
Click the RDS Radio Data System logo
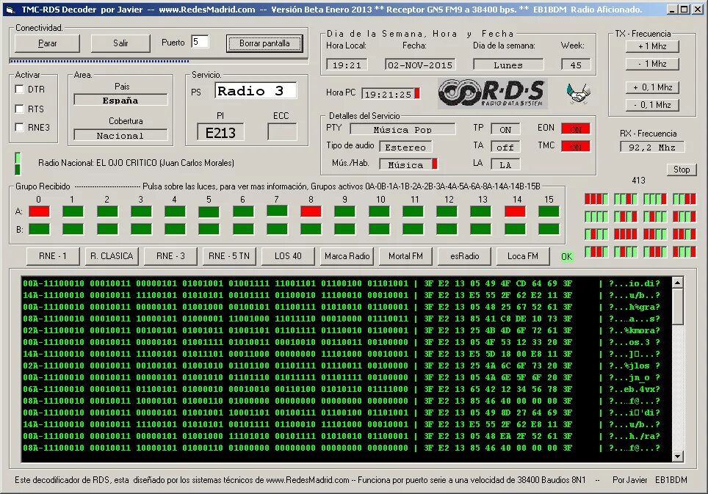493,93
